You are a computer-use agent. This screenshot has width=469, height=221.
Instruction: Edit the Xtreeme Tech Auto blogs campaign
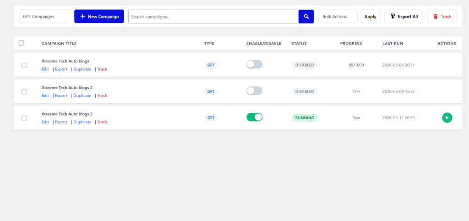point(45,69)
